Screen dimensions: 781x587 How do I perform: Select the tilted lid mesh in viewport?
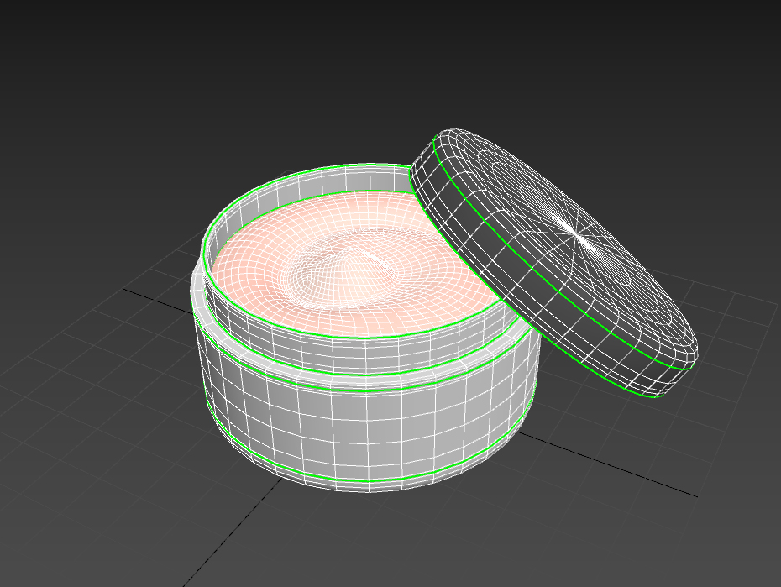point(553,263)
